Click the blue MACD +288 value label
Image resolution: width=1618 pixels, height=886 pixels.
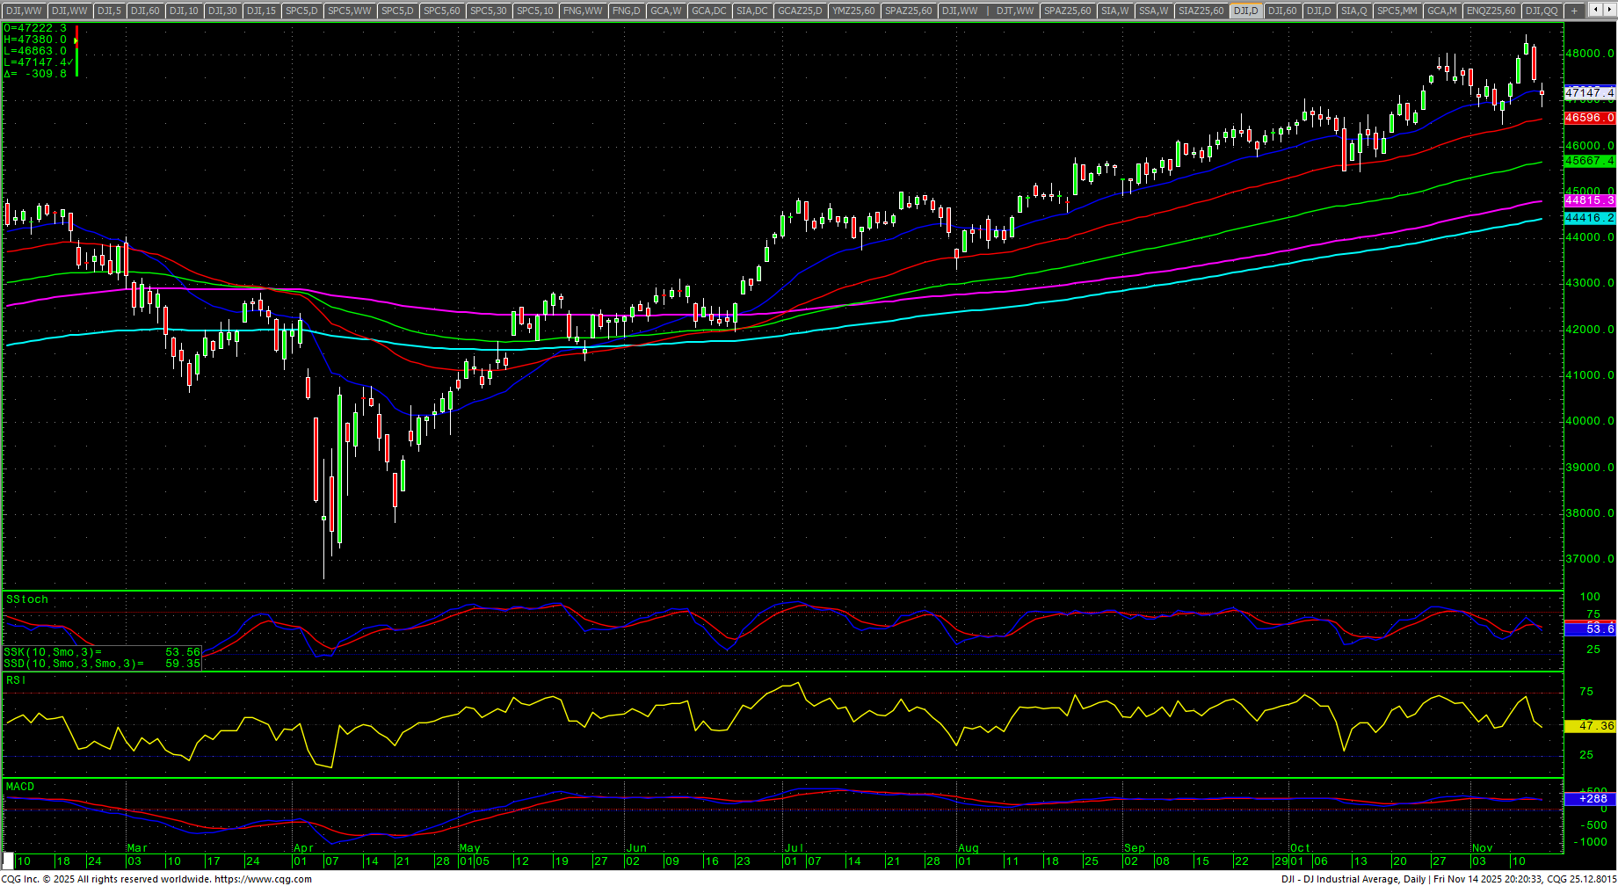pos(1589,799)
